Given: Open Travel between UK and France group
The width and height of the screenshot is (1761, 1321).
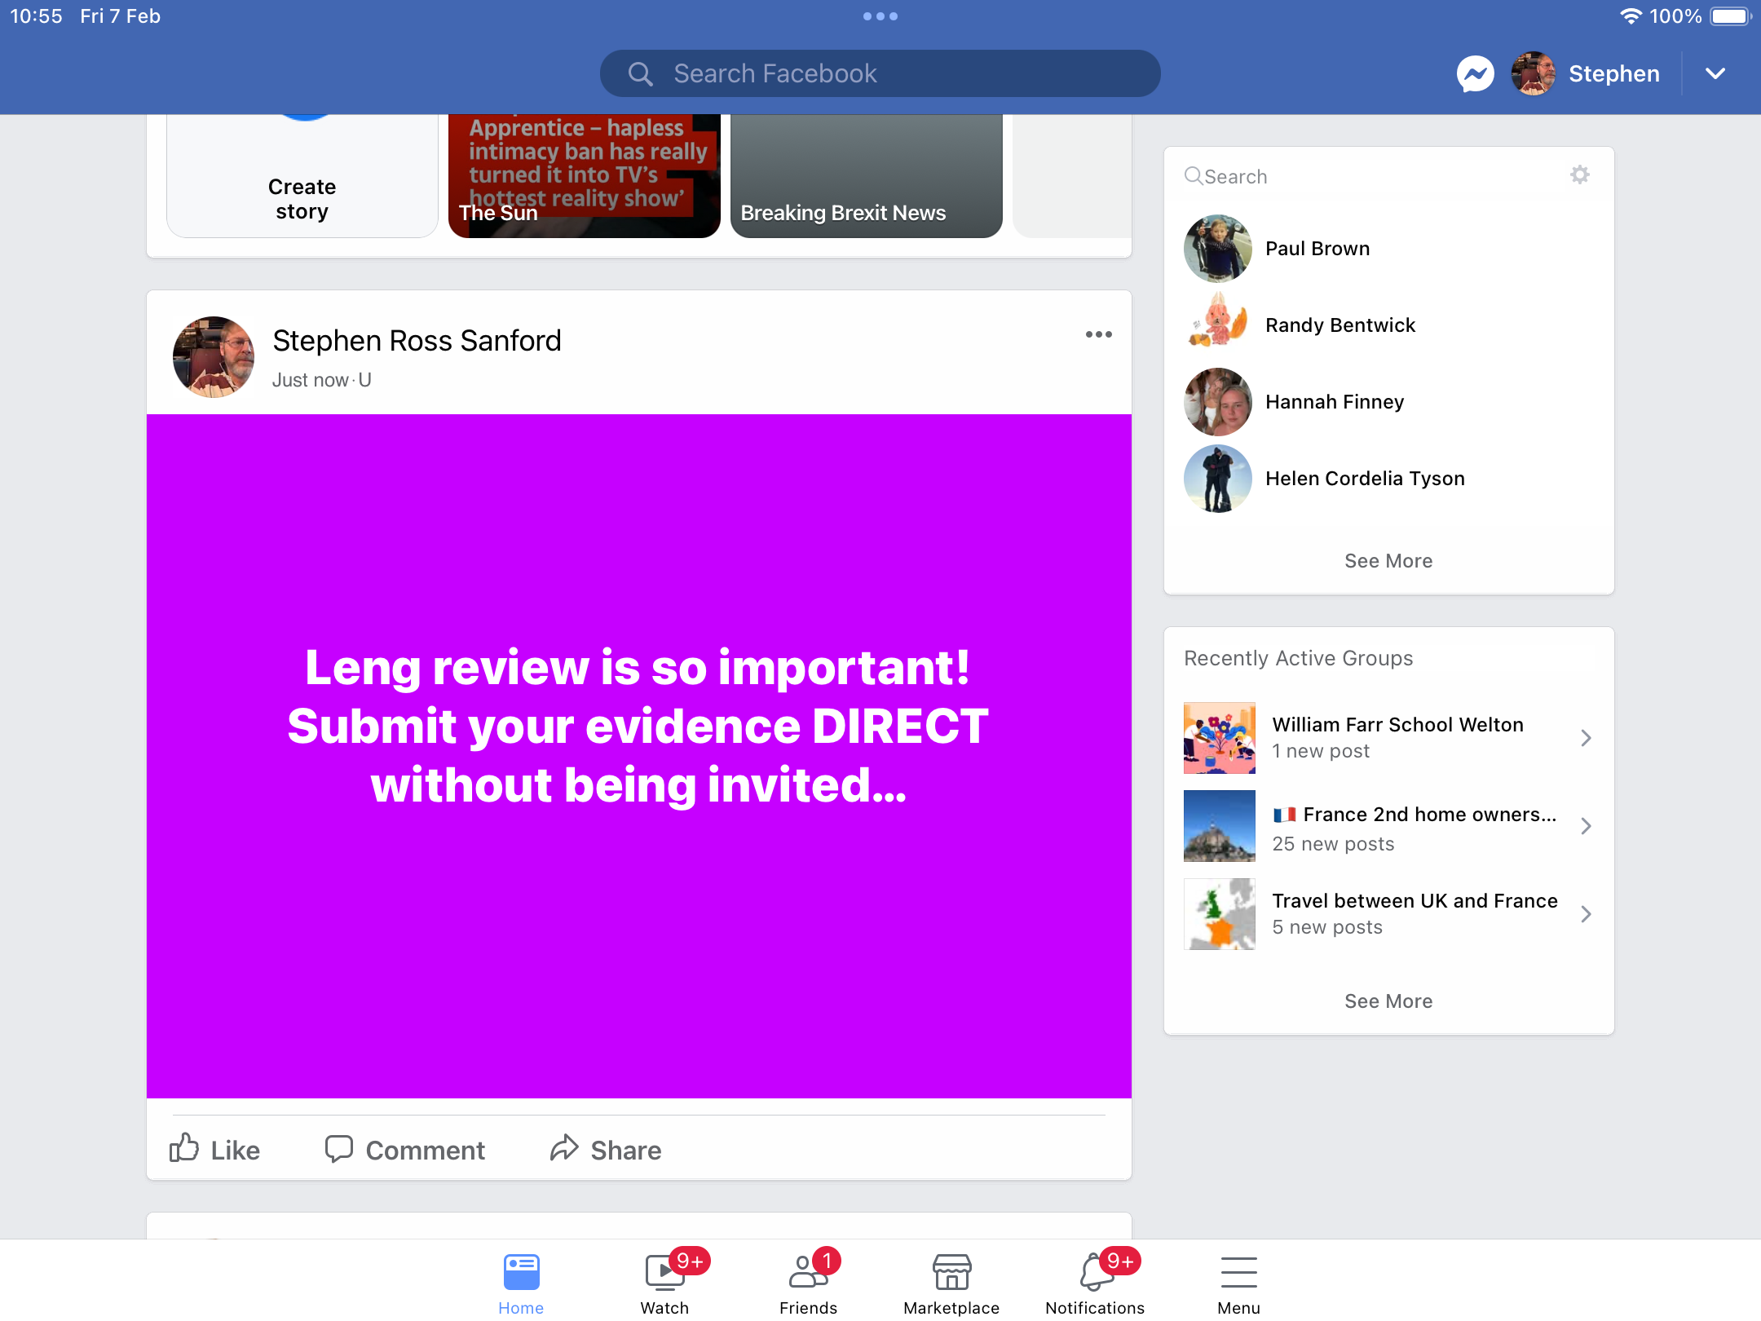Looking at the screenshot, I should click(x=1389, y=914).
